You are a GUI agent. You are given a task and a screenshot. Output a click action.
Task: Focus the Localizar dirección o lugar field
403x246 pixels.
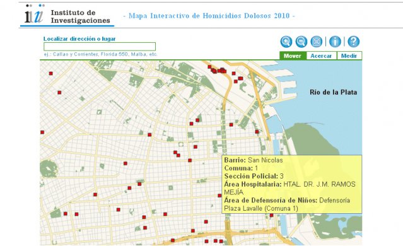[100, 47]
